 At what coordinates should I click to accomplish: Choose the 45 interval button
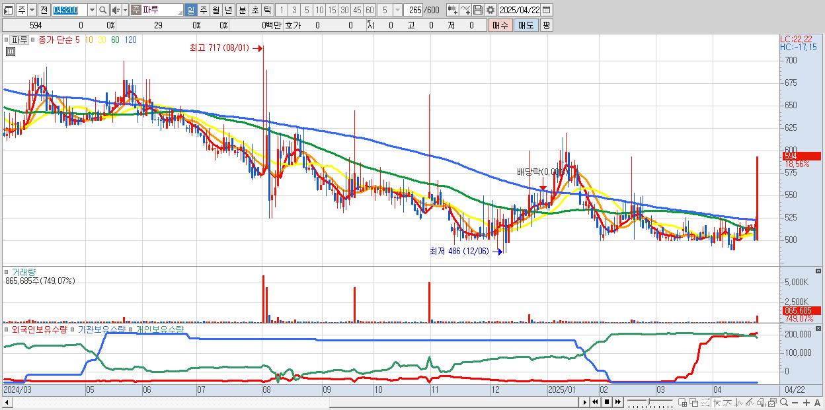[357, 10]
